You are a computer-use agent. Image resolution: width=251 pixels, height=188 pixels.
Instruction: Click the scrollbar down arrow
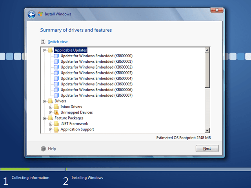pyautogui.click(x=207, y=130)
